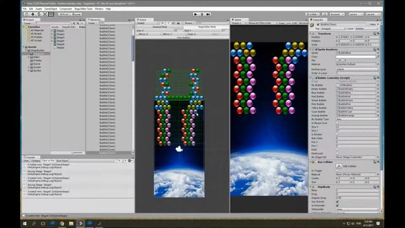Viewport: 405px width, 228px height.
Task: Open the taskbar search icon
Action: (34, 224)
